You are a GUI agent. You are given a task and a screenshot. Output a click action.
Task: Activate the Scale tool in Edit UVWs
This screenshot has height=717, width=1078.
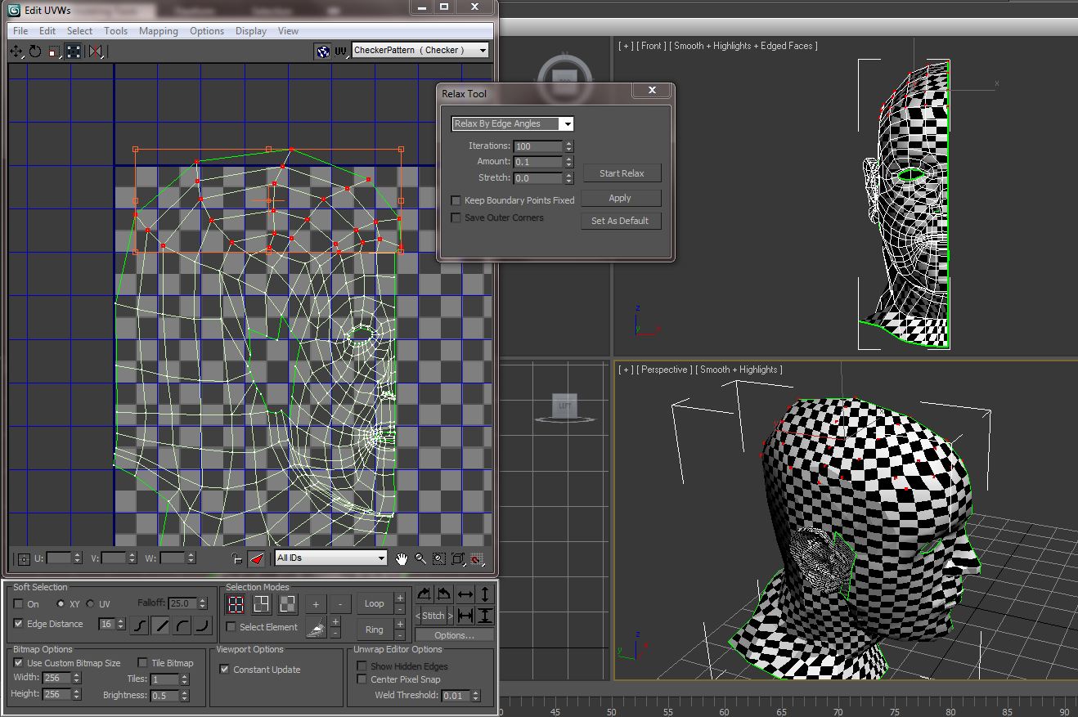pos(54,51)
